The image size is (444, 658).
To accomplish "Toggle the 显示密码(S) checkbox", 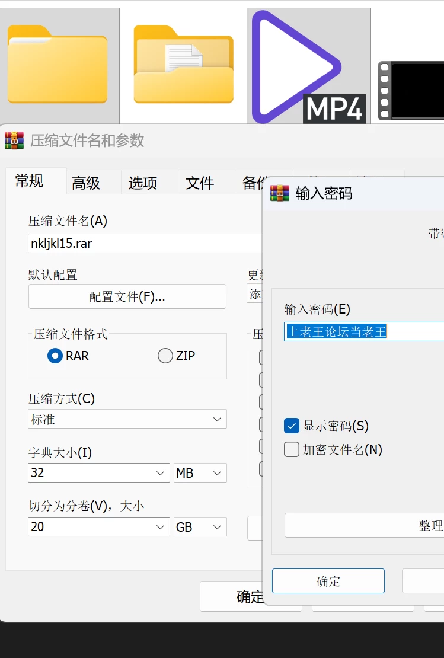I will [292, 426].
